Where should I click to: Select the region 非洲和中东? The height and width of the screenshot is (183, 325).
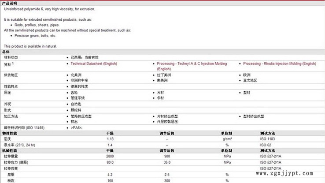pyautogui.click(x=79, y=80)
